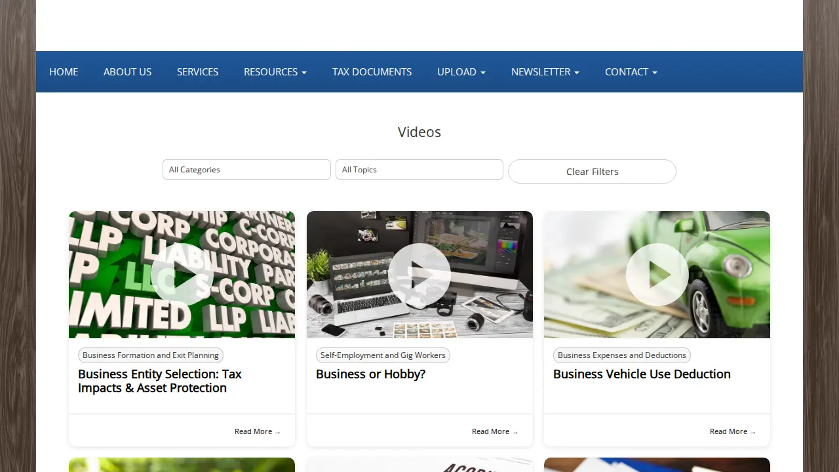839x472 pixels.
Task: Play the Business Entity Selection video
Action: pos(182,275)
